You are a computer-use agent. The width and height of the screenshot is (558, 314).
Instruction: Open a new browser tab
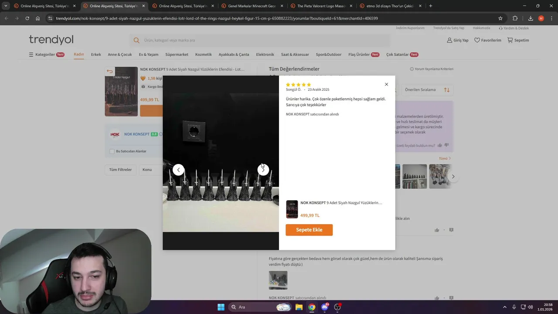point(431,6)
